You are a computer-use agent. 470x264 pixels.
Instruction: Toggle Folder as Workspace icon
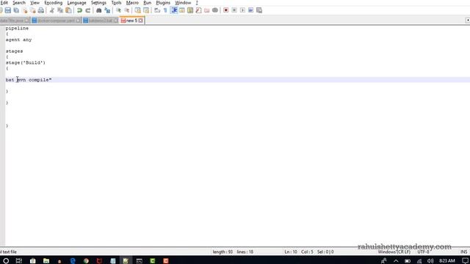click(x=207, y=10)
